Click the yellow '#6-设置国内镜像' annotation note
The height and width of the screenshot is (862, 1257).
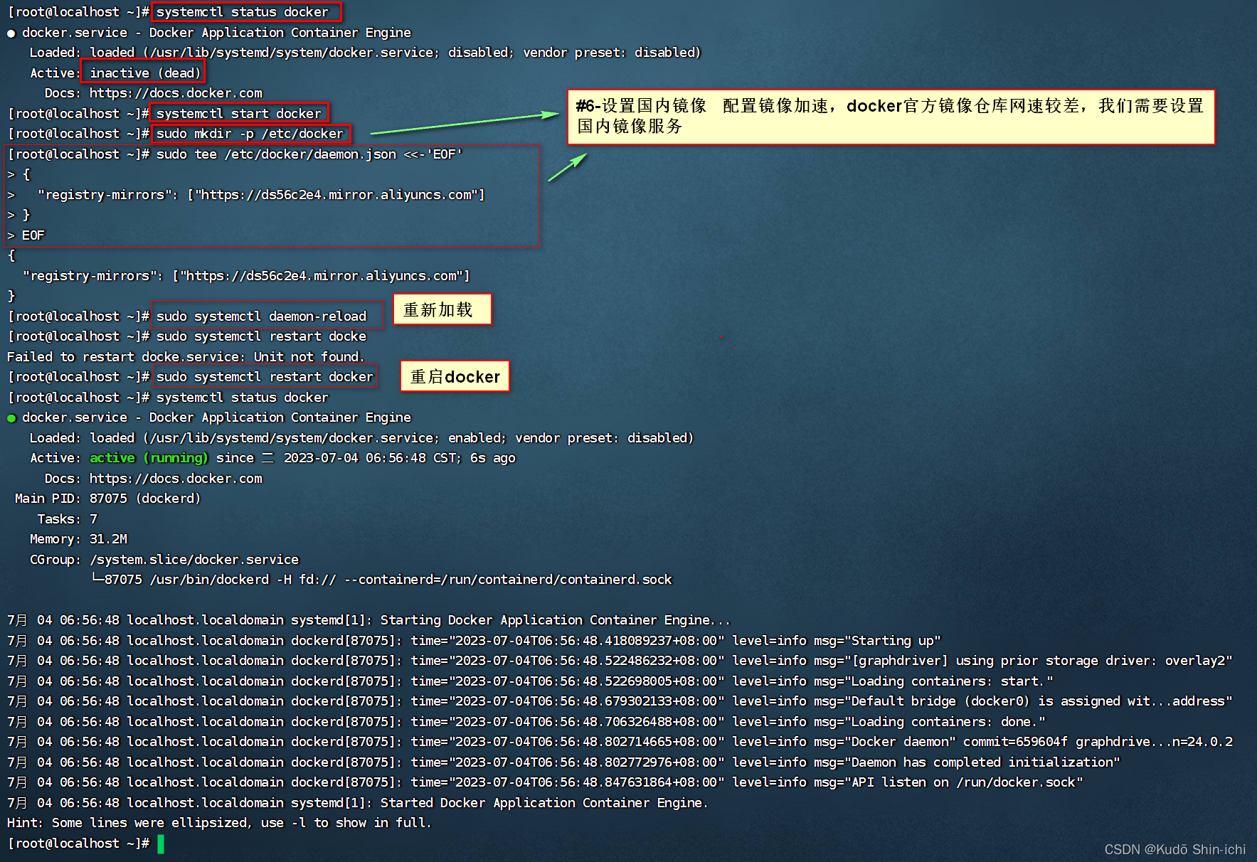pos(891,117)
